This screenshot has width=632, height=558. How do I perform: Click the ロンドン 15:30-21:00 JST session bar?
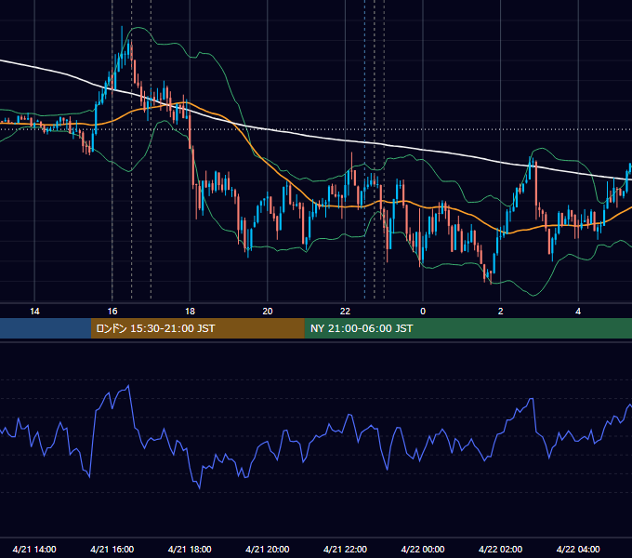pos(197,328)
